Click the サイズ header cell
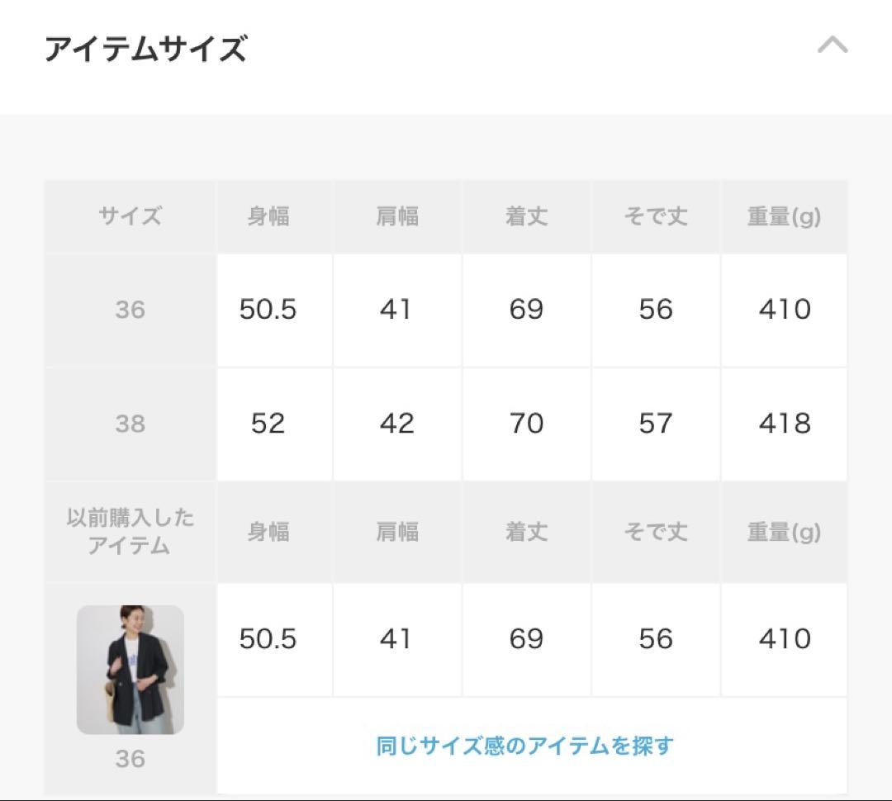This screenshot has height=801, width=892. pyautogui.click(x=130, y=216)
